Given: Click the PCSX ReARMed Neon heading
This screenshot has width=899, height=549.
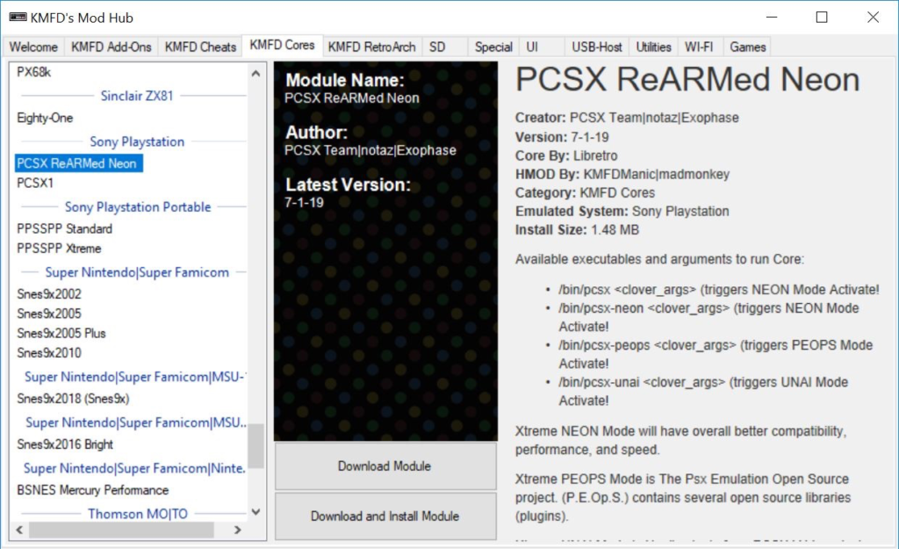Looking at the screenshot, I should (687, 79).
